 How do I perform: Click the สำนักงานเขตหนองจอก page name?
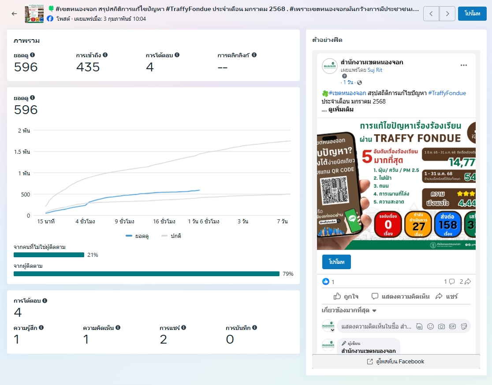coord(372,62)
